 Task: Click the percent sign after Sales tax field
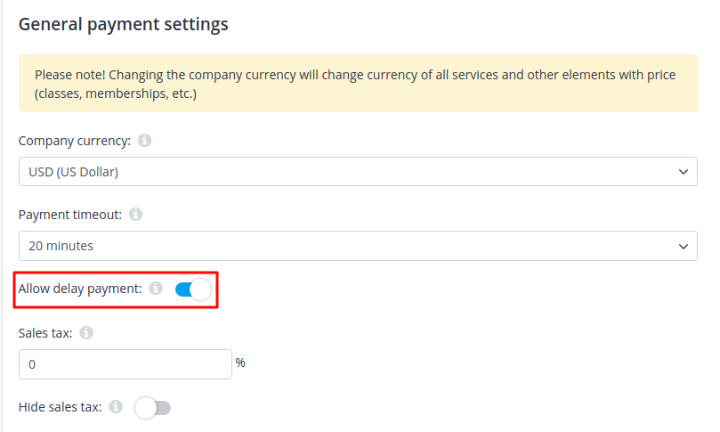240,363
